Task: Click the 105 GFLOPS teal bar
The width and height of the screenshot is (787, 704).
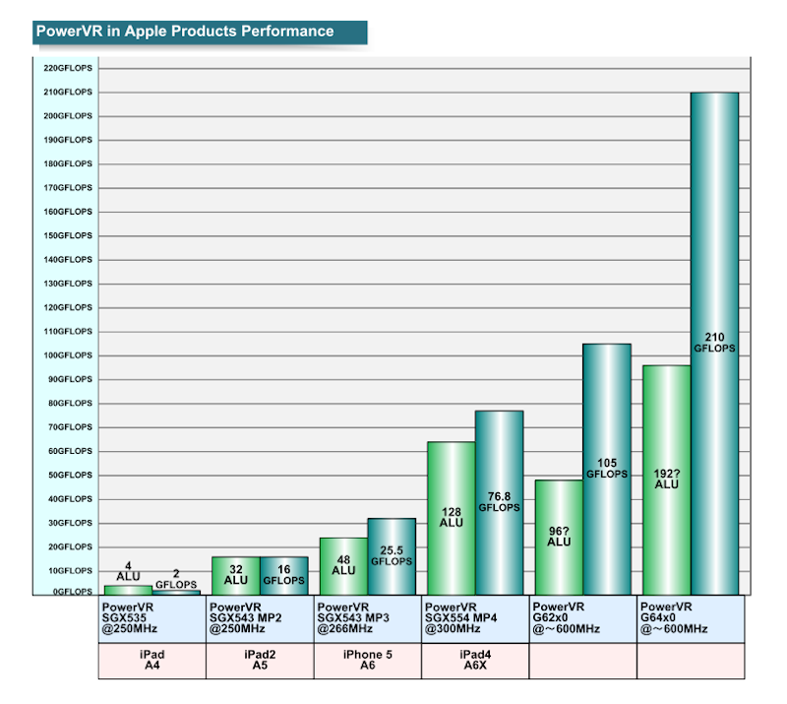Action: (x=607, y=470)
